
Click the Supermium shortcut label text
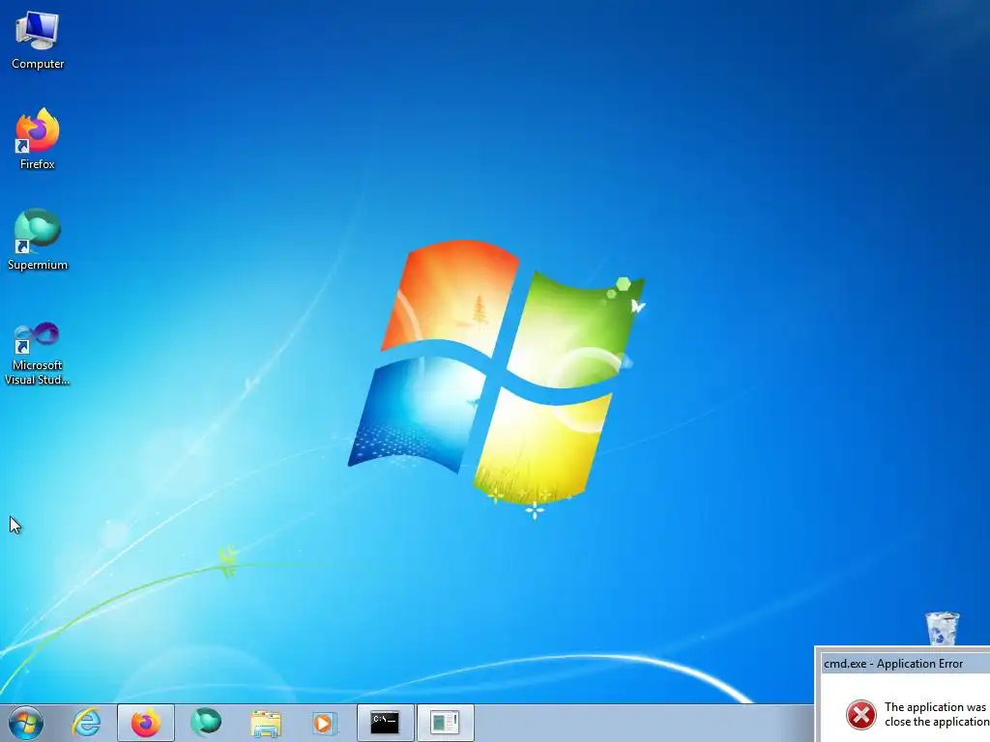point(38,265)
